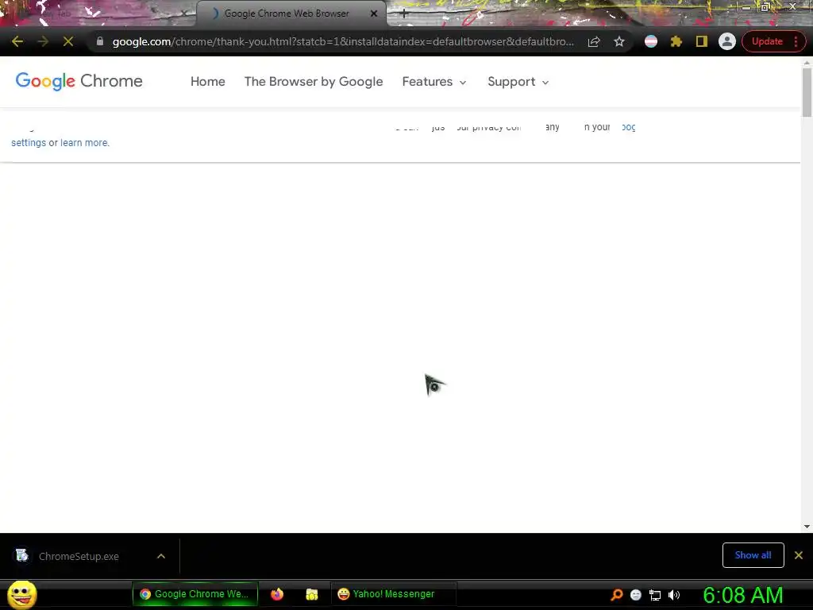
Task: Switch to the first background tab
Action: pyautogui.click(x=98, y=14)
